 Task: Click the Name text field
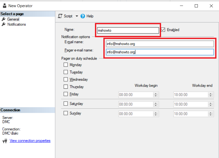tap(128, 30)
